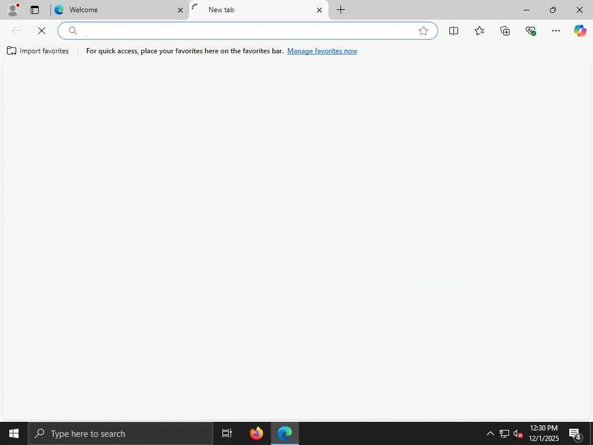This screenshot has width=593, height=445.
Task: Launch Firefox from the taskbar
Action: (x=257, y=433)
